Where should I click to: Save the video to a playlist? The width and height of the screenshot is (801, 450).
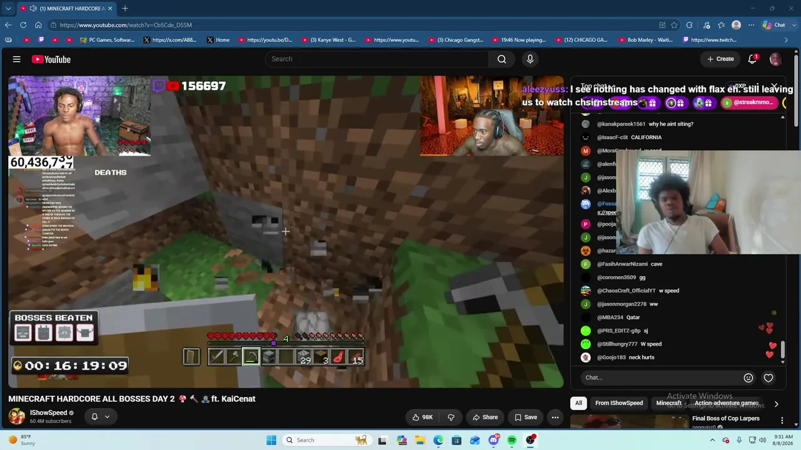(x=526, y=417)
